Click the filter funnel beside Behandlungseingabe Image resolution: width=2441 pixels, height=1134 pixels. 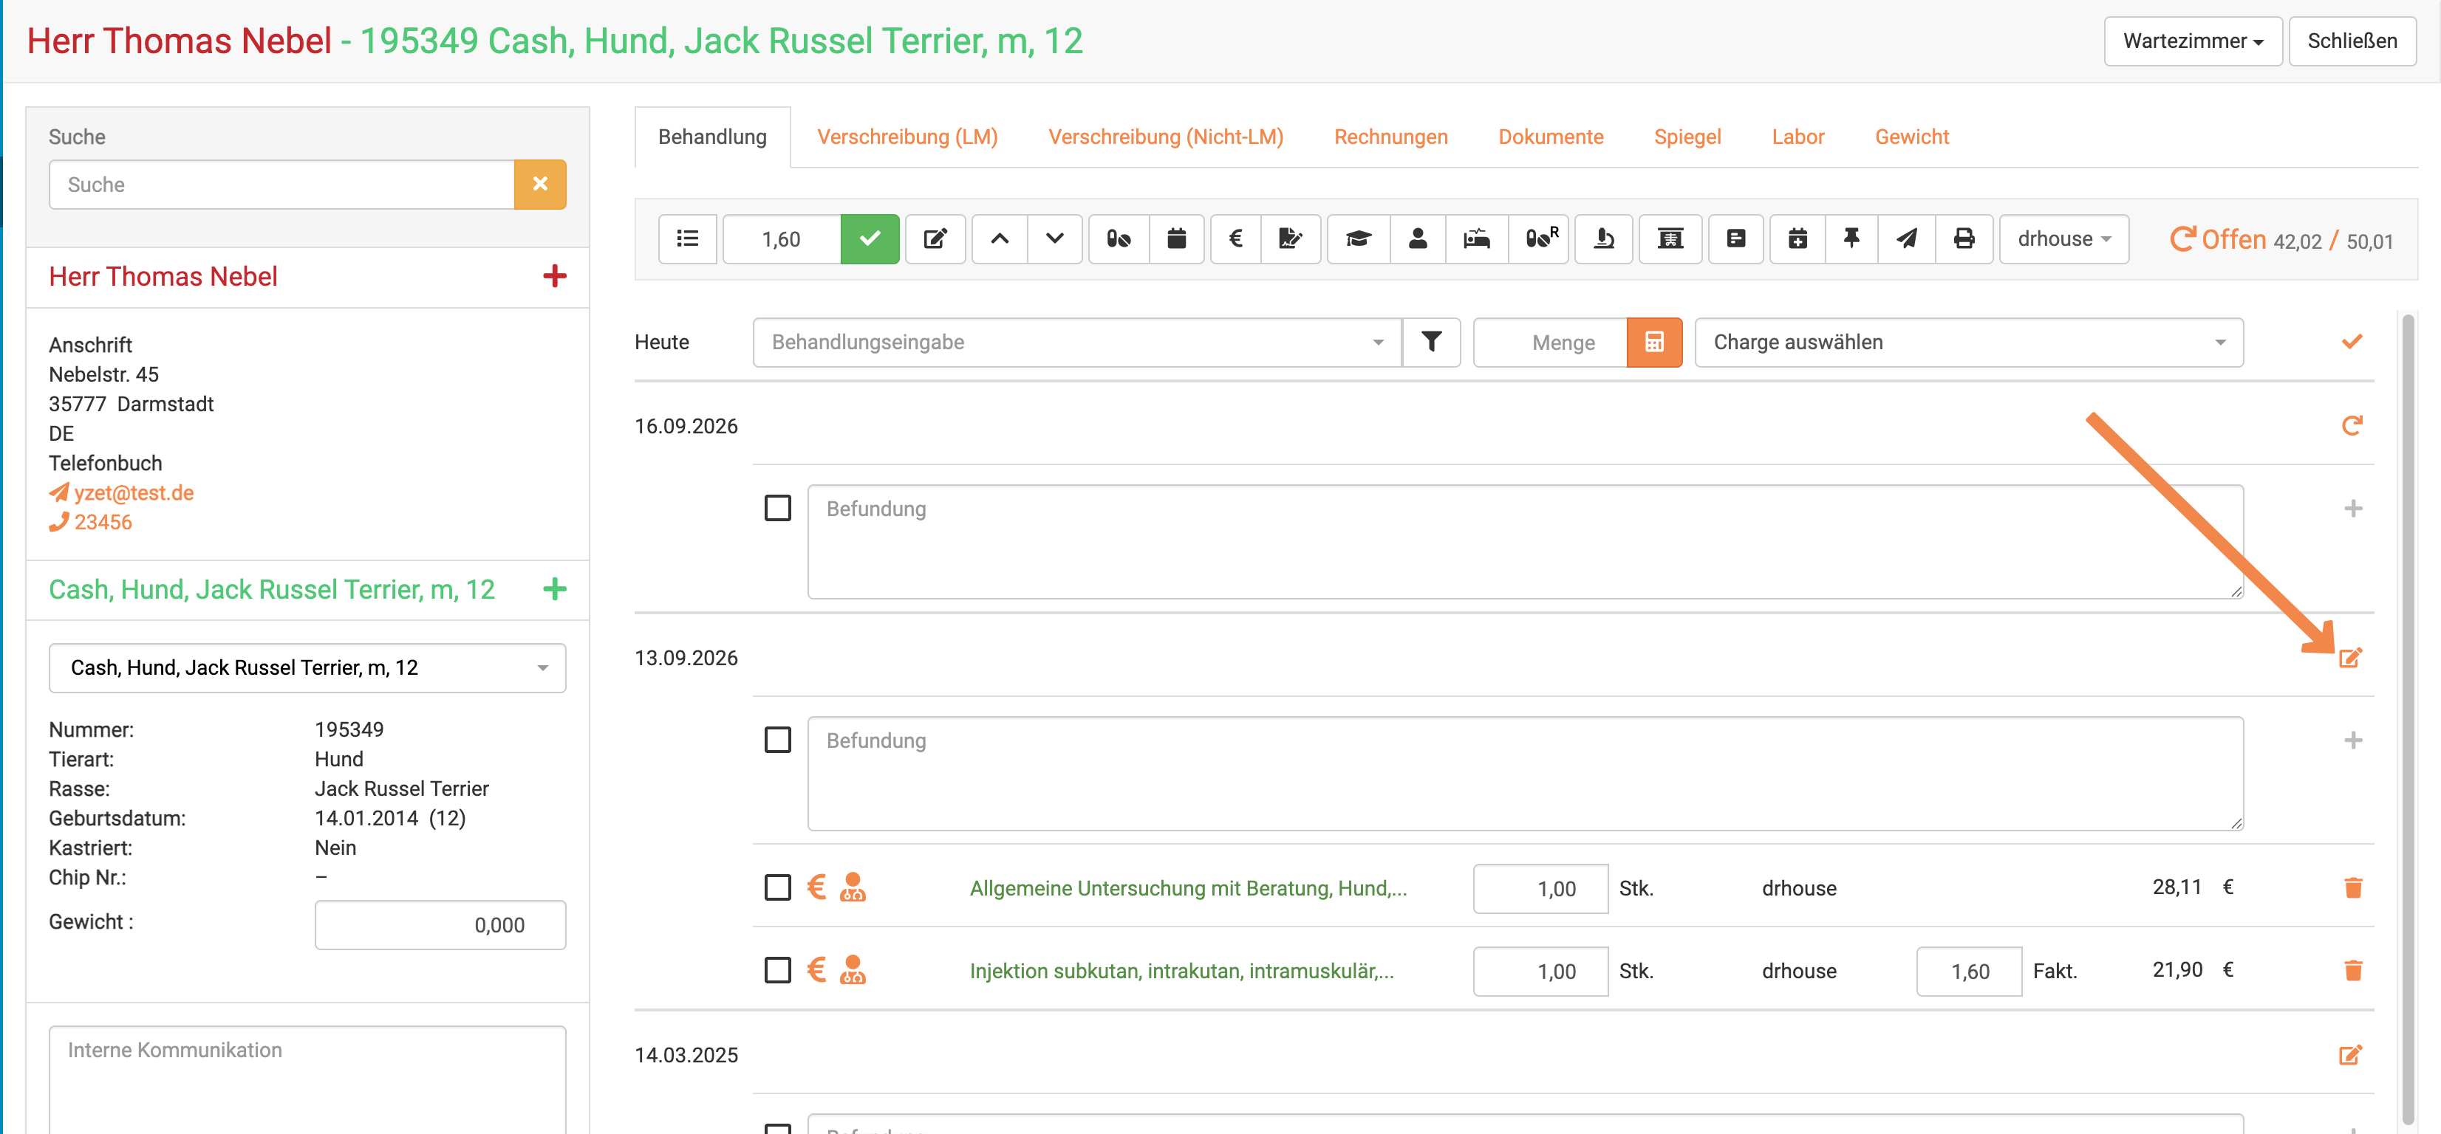pyautogui.click(x=1432, y=343)
